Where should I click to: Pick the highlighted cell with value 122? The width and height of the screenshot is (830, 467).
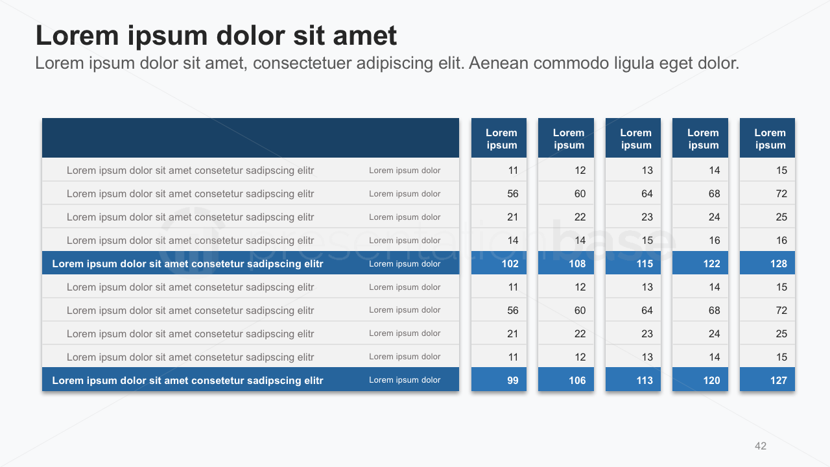[x=700, y=263]
